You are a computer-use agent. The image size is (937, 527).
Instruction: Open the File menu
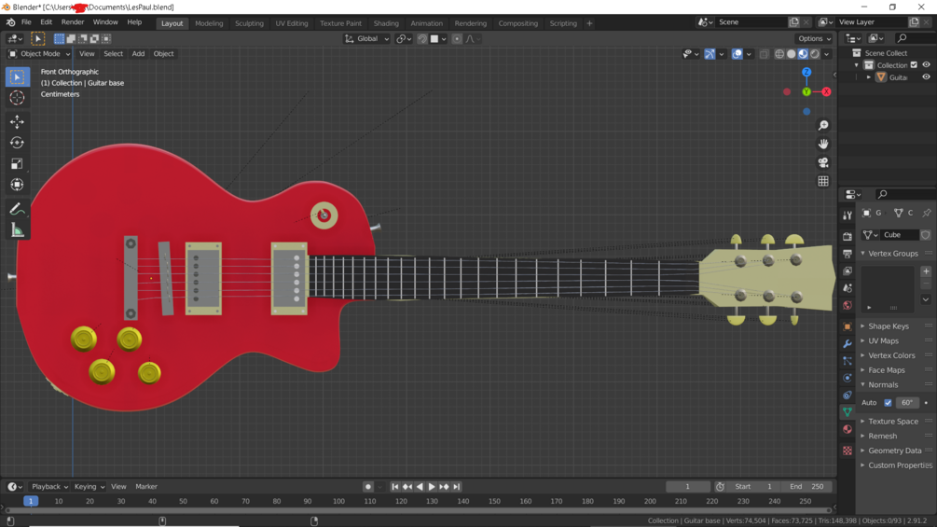pyautogui.click(x=26, y=22)
